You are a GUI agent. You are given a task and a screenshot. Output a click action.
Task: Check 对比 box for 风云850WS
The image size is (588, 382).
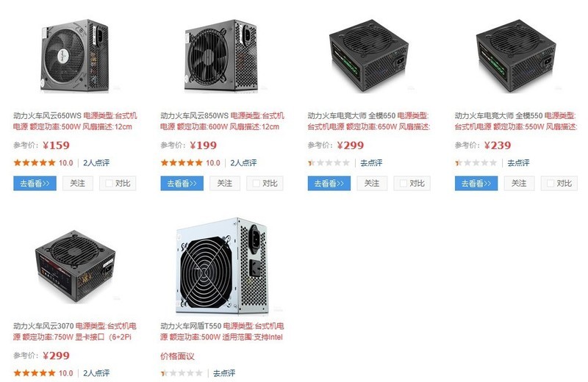pos(256,184)
